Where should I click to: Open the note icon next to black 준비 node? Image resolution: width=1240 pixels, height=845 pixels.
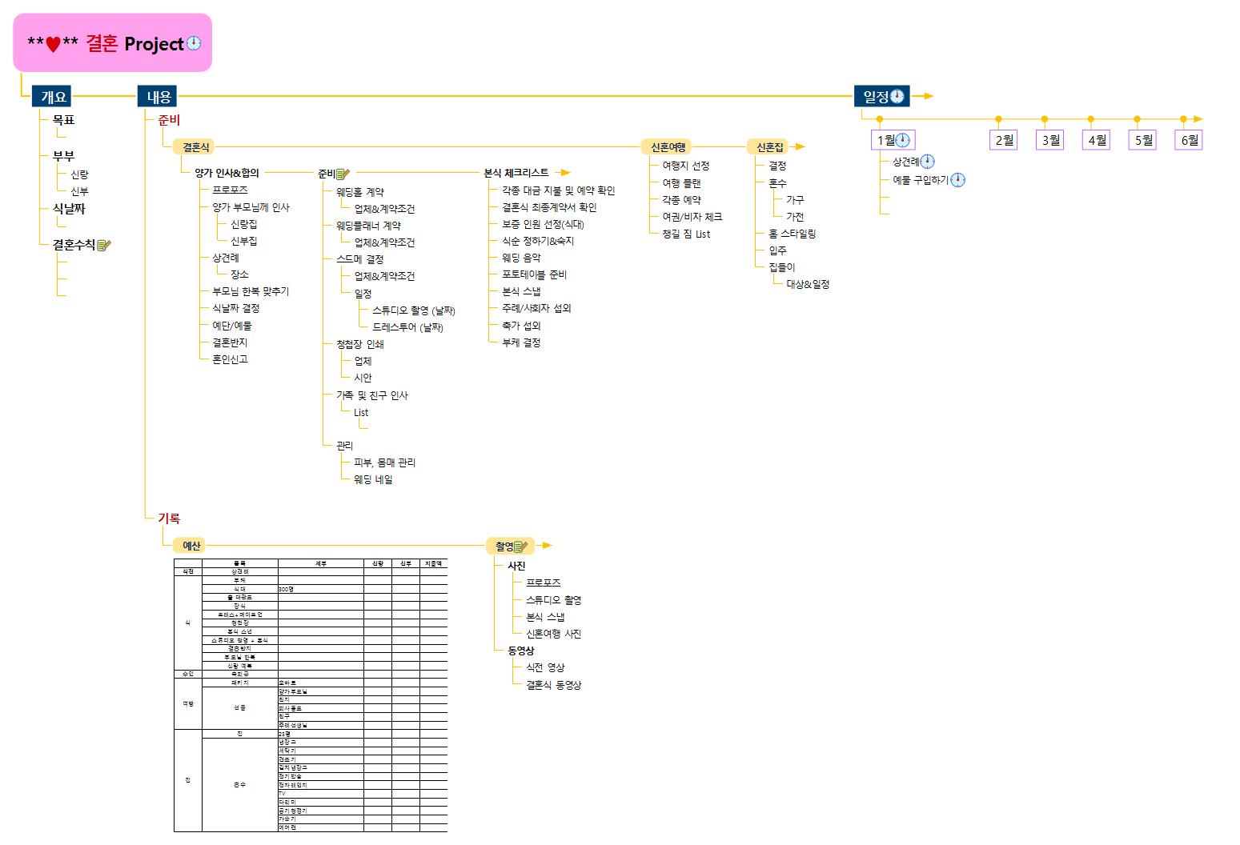click(343, 174)
